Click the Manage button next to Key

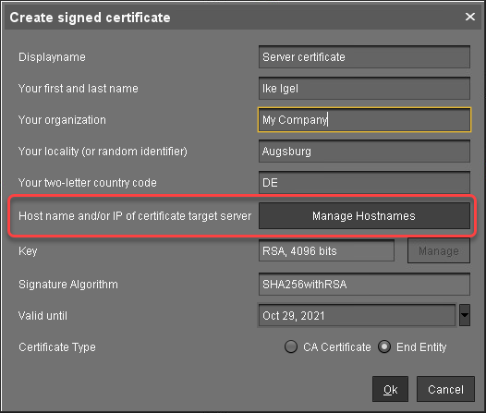pos(439,250)
